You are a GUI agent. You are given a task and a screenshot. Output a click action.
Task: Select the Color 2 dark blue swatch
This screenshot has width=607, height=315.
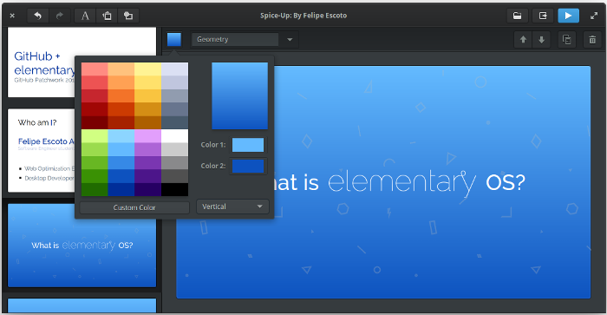248,166
